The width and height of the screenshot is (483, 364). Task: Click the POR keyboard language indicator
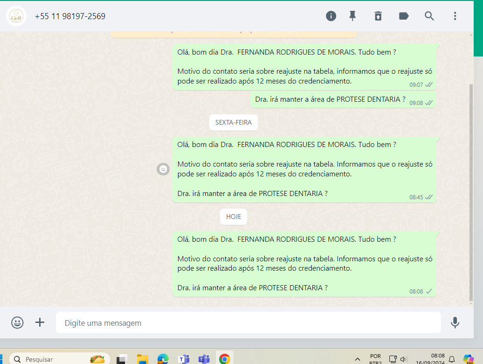click(x=375, y=359)
